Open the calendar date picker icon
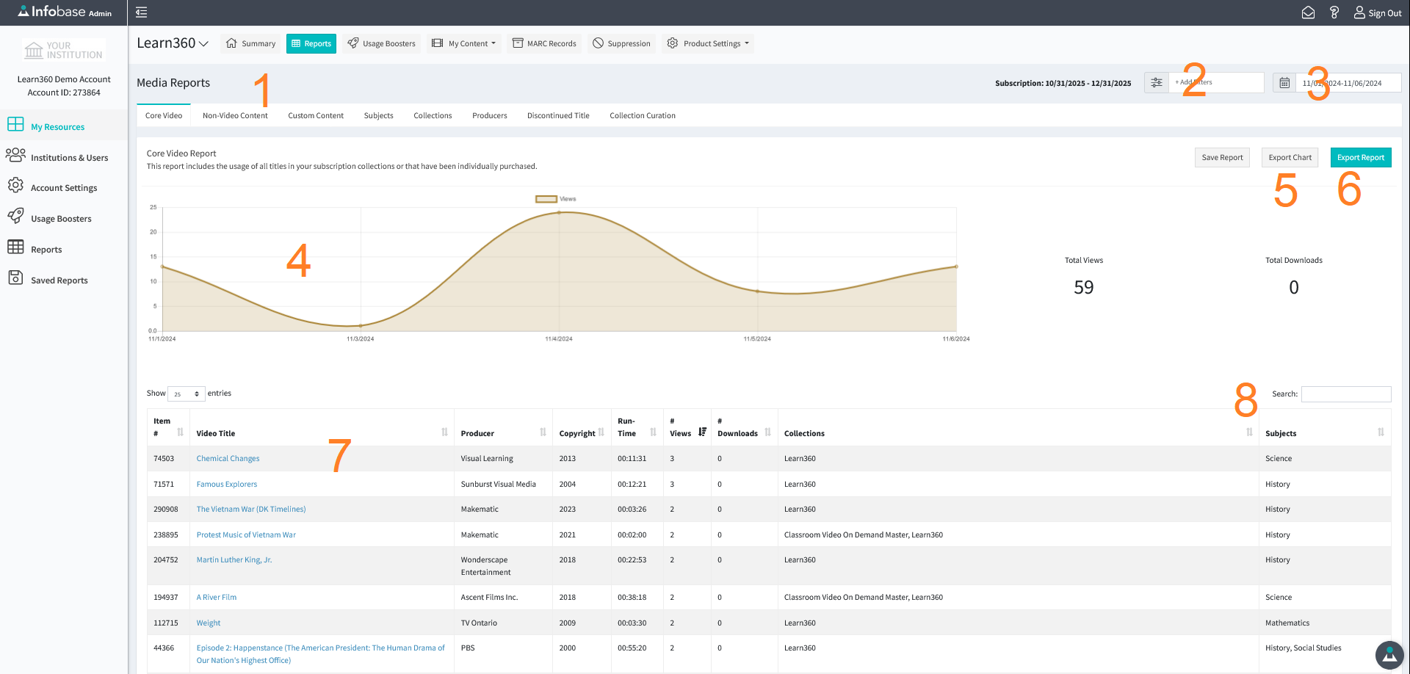Screen dimensions: 1410x674 [1284, 83]
